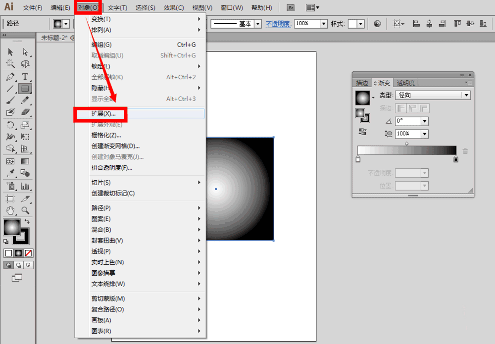Screen dimensions: 495x344
Task: Click the gradient midpoint diamond
Action: pos(406,143)
